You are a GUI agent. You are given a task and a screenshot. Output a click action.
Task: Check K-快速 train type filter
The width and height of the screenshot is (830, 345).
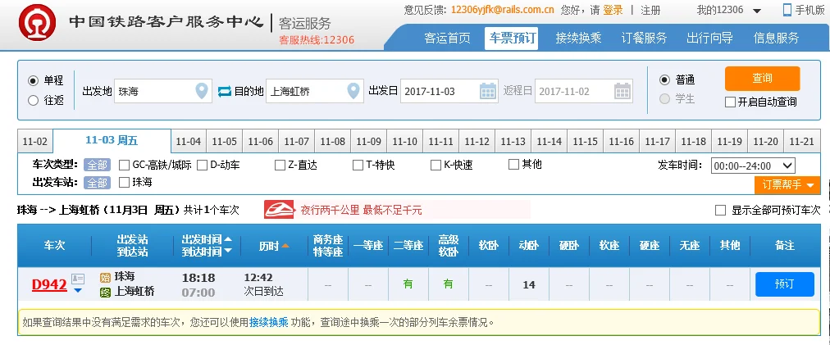[436, 165]
